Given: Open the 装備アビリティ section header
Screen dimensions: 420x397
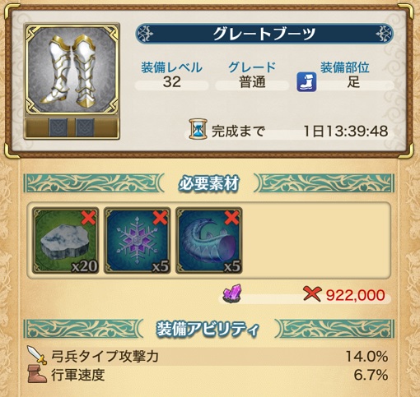Looking at the screenshot, I should click(x=209, y=329).
